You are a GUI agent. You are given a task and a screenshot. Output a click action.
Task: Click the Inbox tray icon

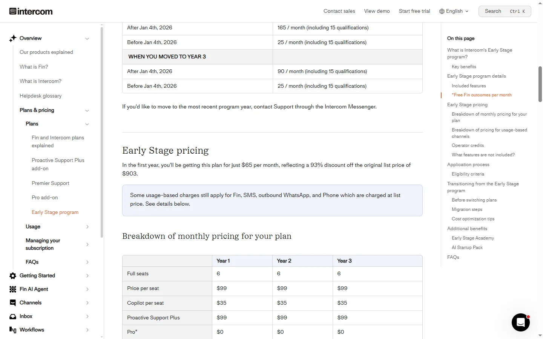point(13,316)
